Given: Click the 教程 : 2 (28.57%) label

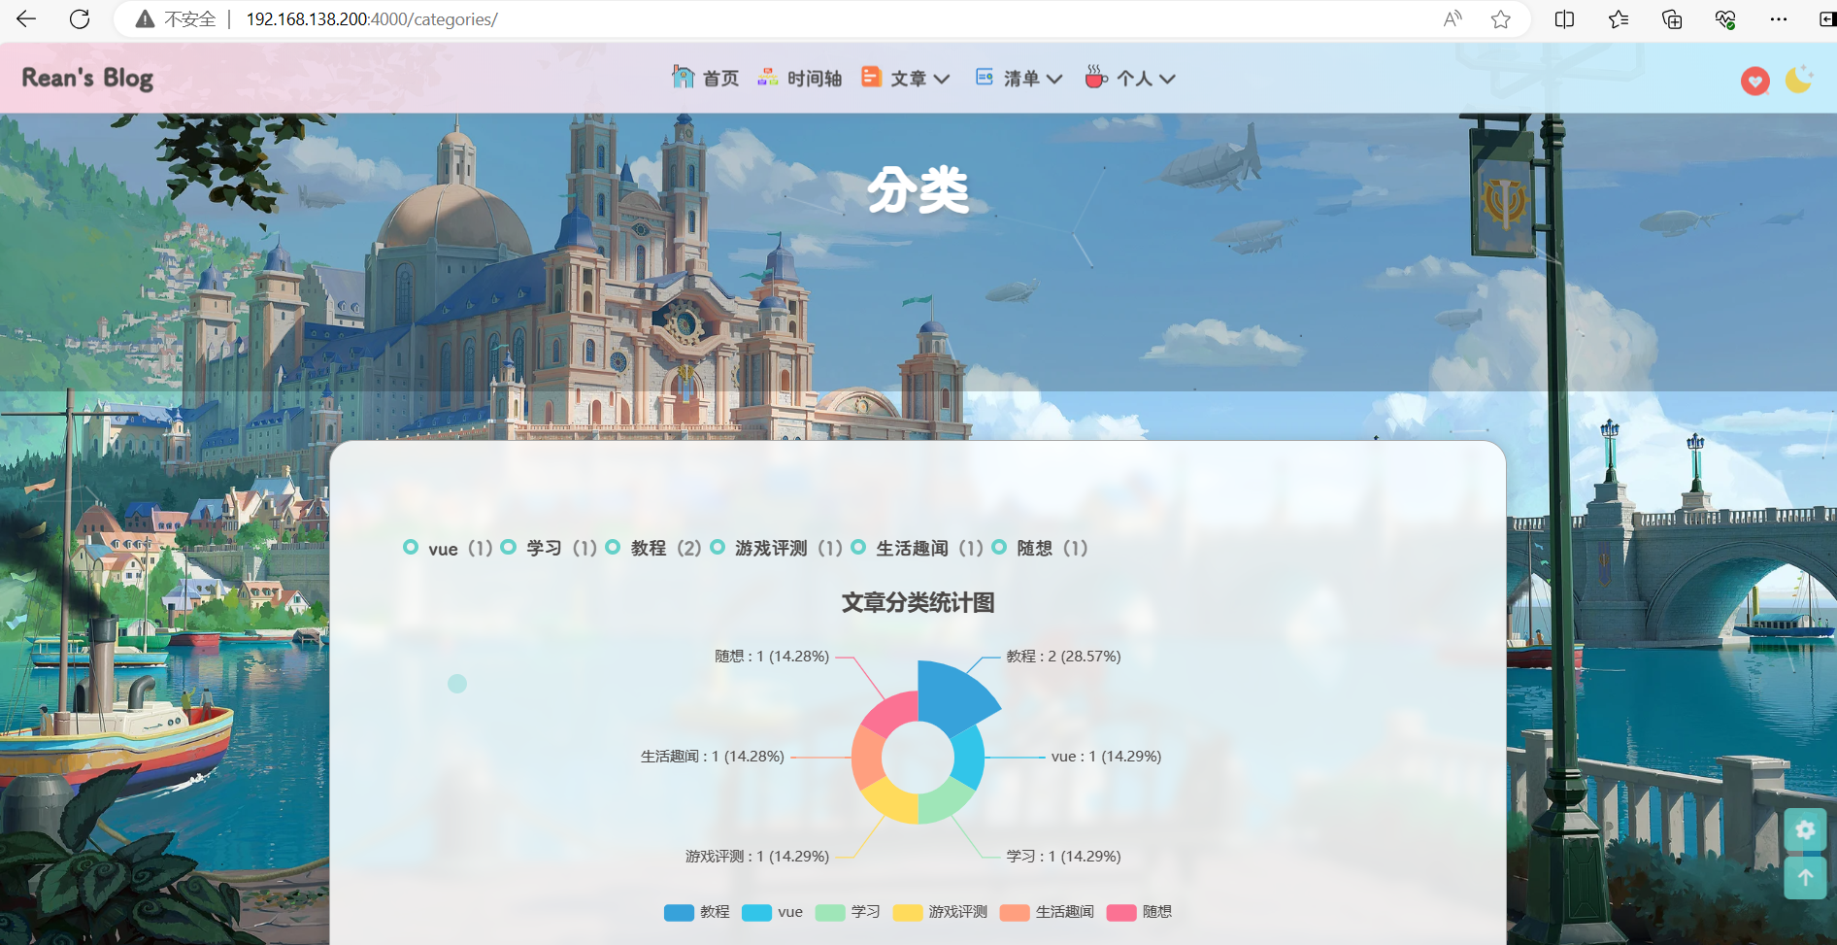Looking at the screenshot, I should [x=1063, y=657].
